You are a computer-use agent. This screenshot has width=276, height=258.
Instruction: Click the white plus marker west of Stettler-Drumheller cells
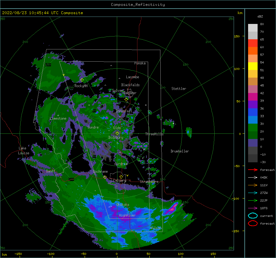point(173,123)
